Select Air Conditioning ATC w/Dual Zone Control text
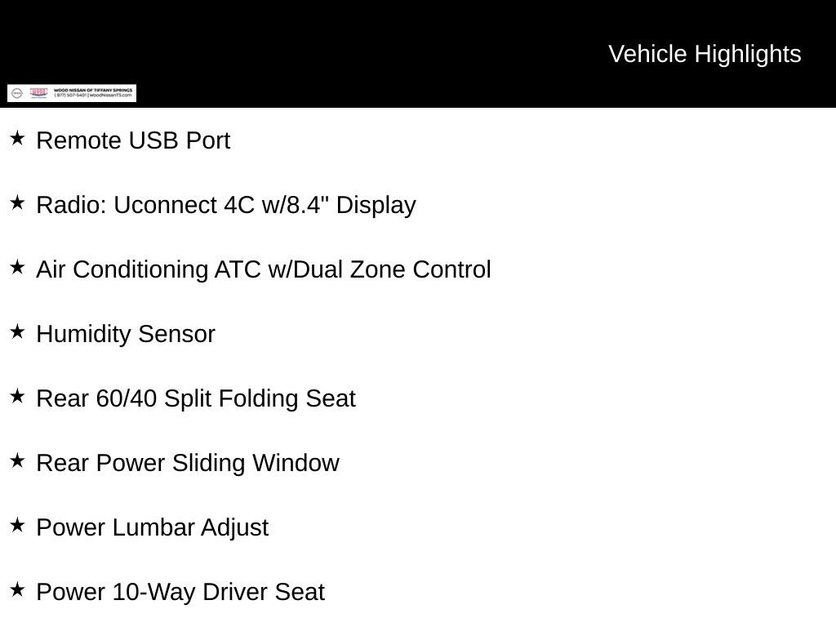 (x=264, y=269)
